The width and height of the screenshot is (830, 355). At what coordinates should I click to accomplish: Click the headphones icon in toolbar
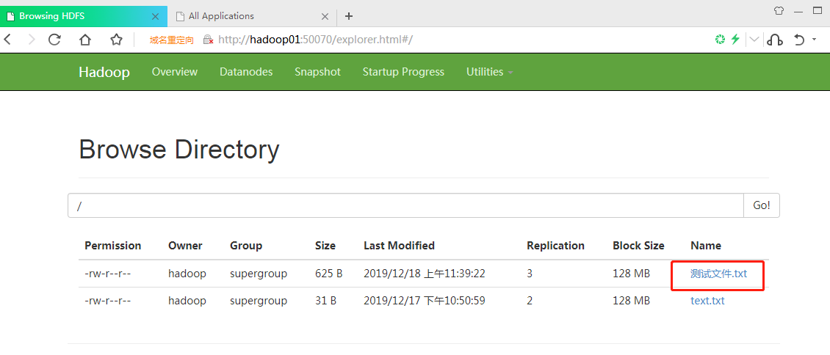point(775,40)
